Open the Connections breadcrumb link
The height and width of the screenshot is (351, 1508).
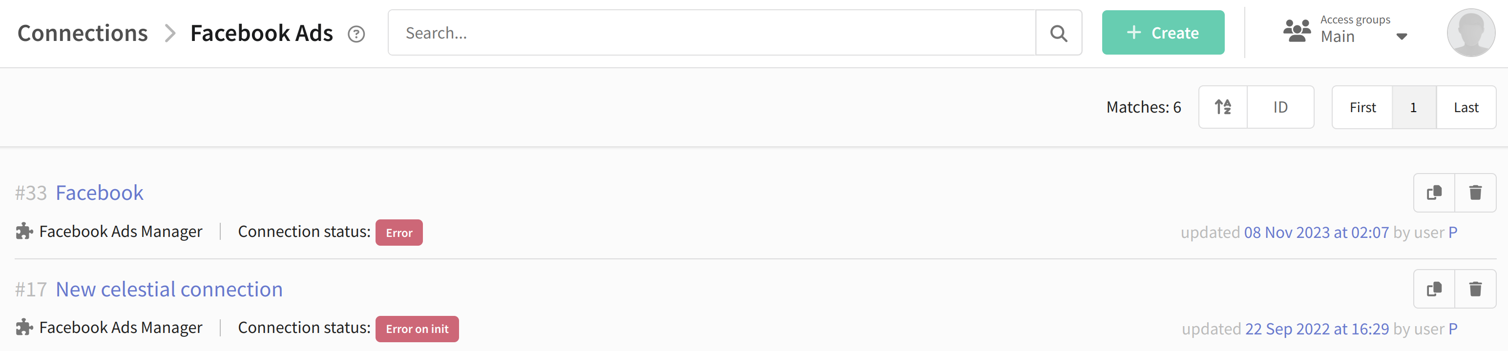pyautogui.click(x=83, y=33)
